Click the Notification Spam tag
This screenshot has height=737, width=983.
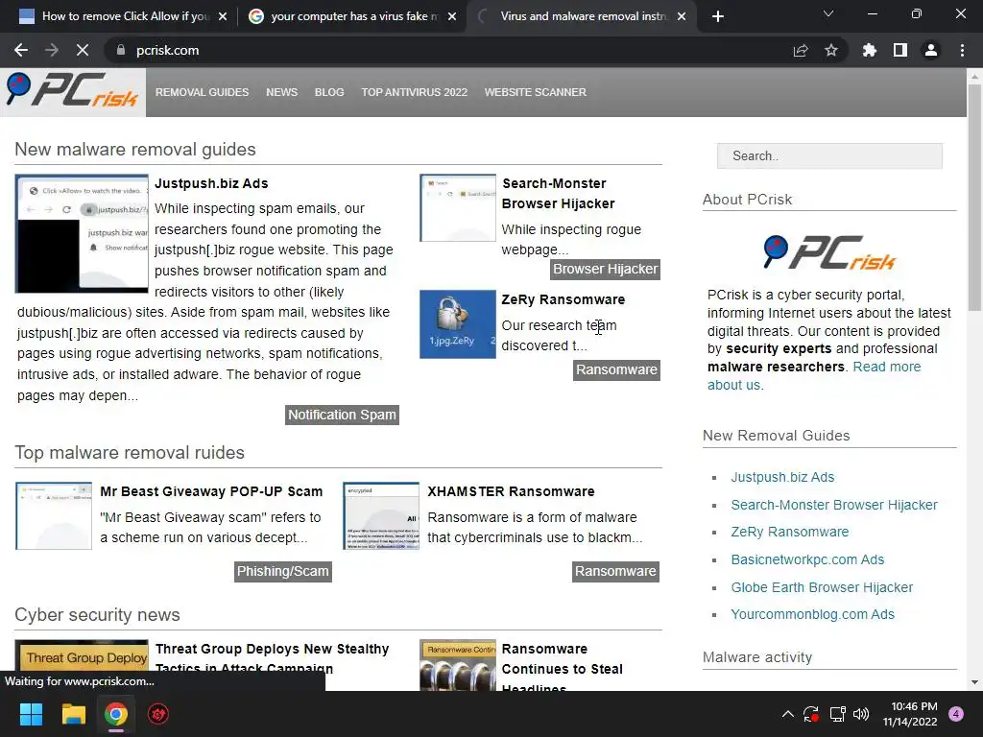tap(343, 415)
